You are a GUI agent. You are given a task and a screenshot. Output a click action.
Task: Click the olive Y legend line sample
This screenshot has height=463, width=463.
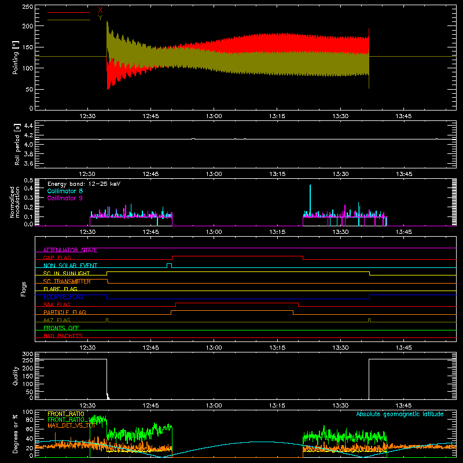pos(69,20)
